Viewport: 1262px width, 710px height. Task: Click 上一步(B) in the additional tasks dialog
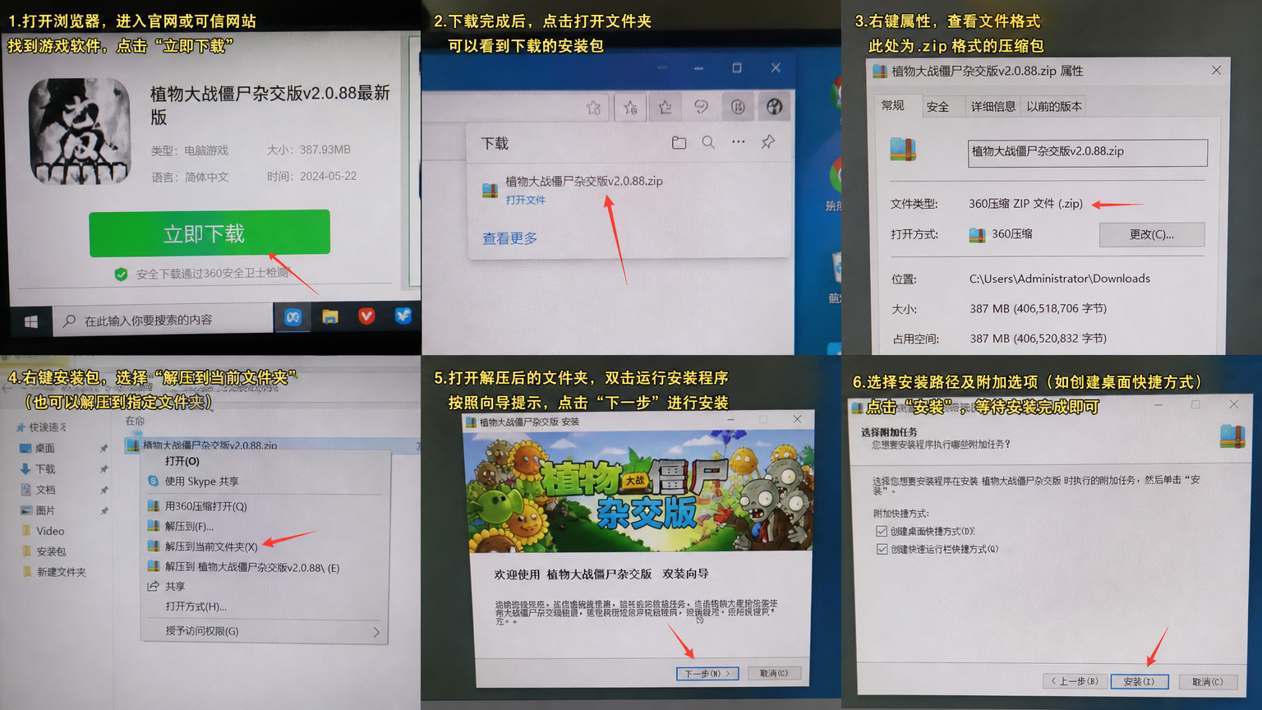[1074, 681]
